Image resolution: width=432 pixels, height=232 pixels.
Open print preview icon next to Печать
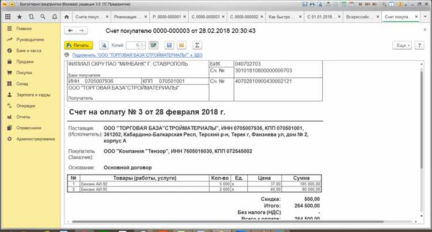[104, 45]
